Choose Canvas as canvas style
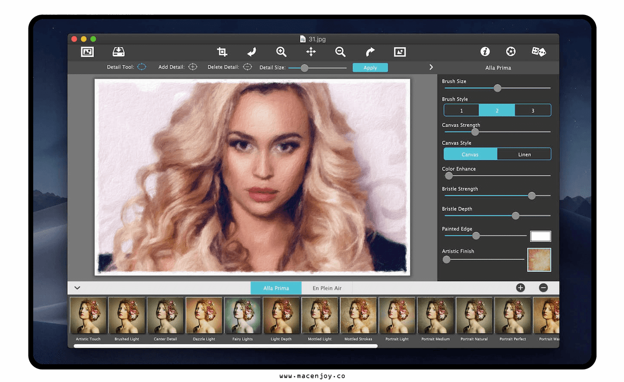Screen dimensions: 624x382 (470, 154)
